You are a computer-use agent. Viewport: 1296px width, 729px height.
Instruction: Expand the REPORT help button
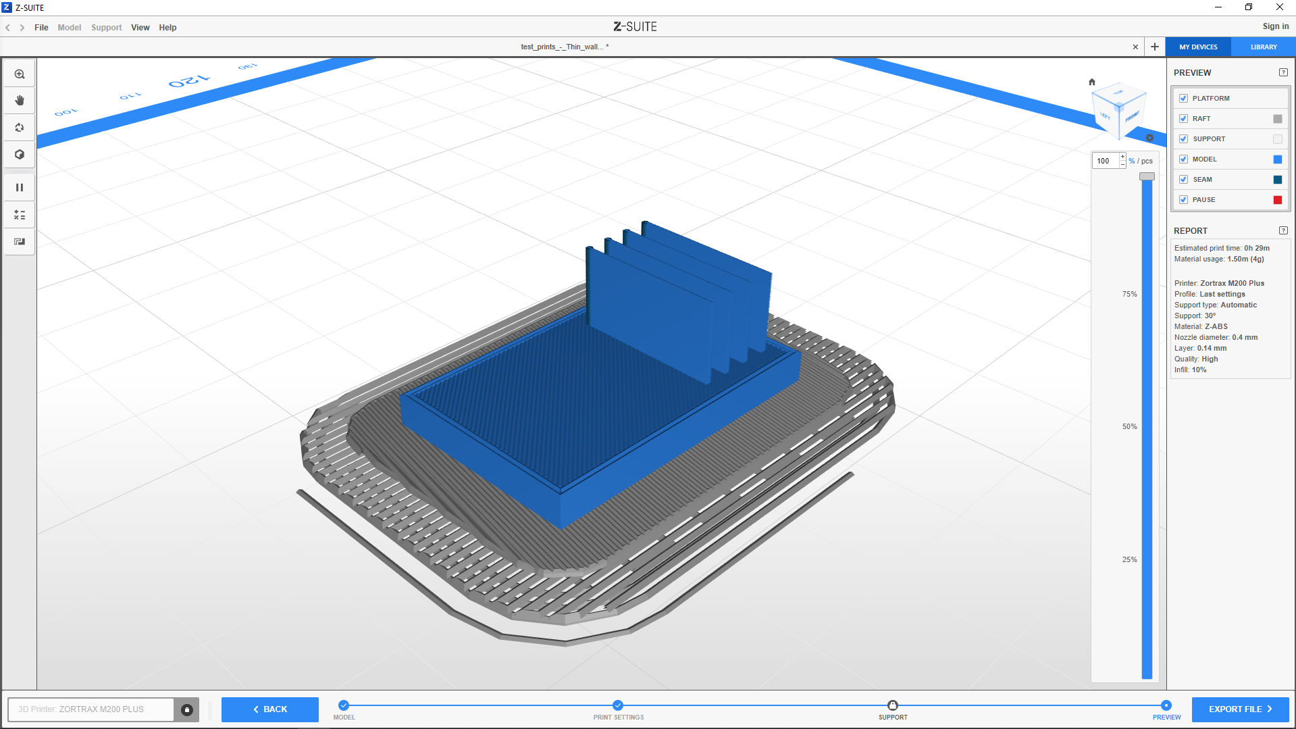click(1283, 230)
